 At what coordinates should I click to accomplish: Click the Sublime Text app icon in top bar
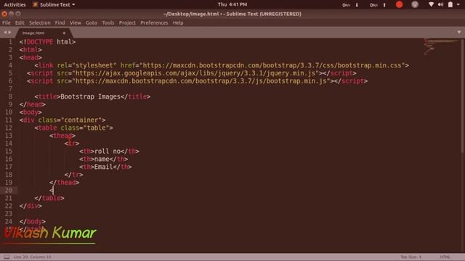36,4
